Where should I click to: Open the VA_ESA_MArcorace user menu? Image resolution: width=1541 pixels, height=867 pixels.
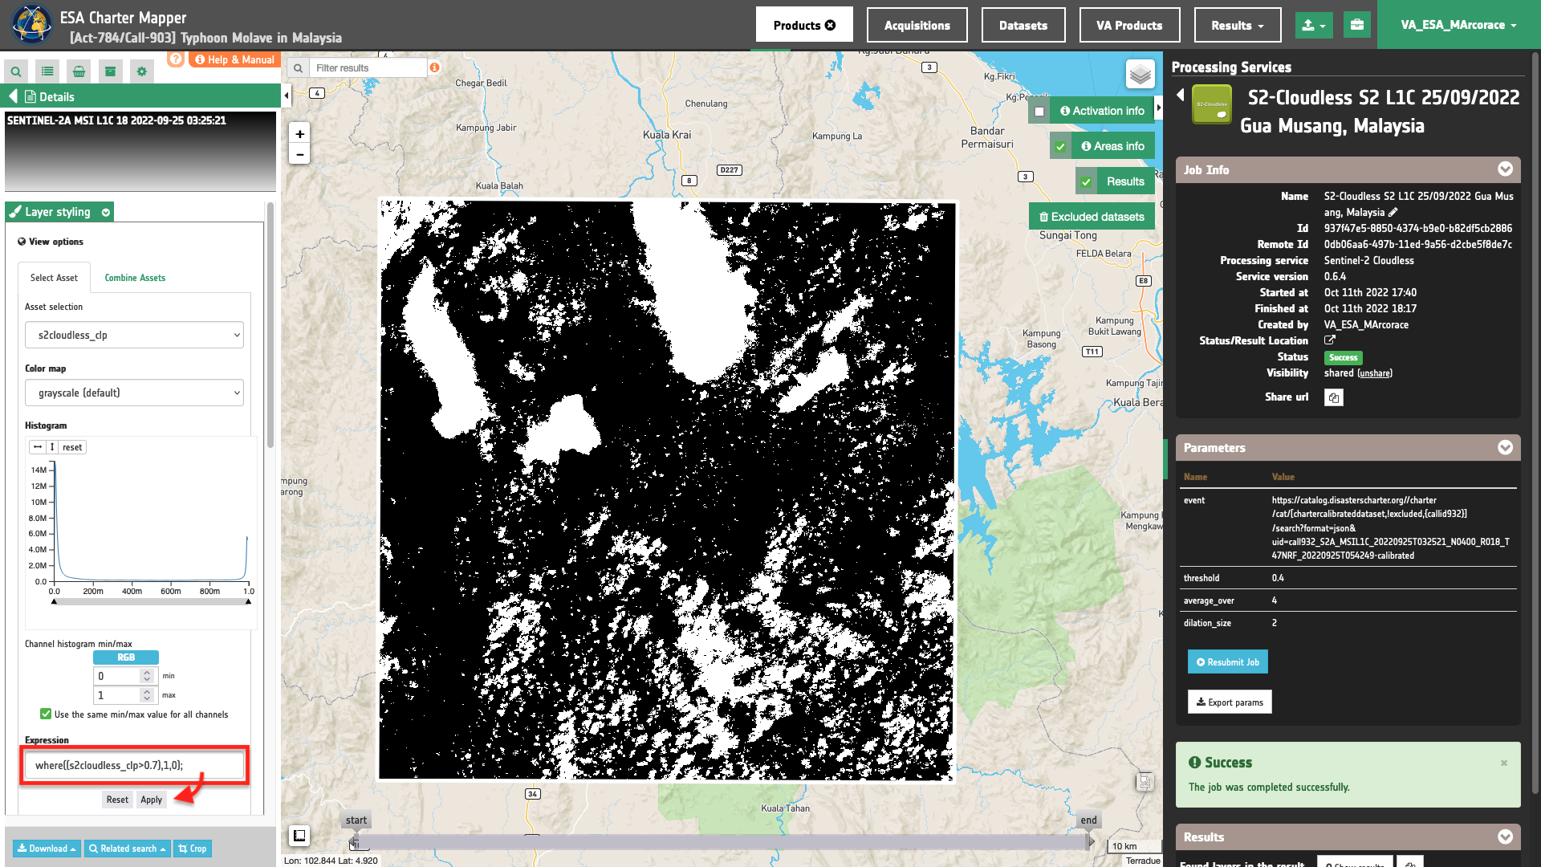click(1458, 25)
